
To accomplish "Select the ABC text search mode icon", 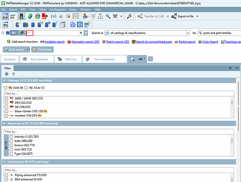I will [14, 33].
